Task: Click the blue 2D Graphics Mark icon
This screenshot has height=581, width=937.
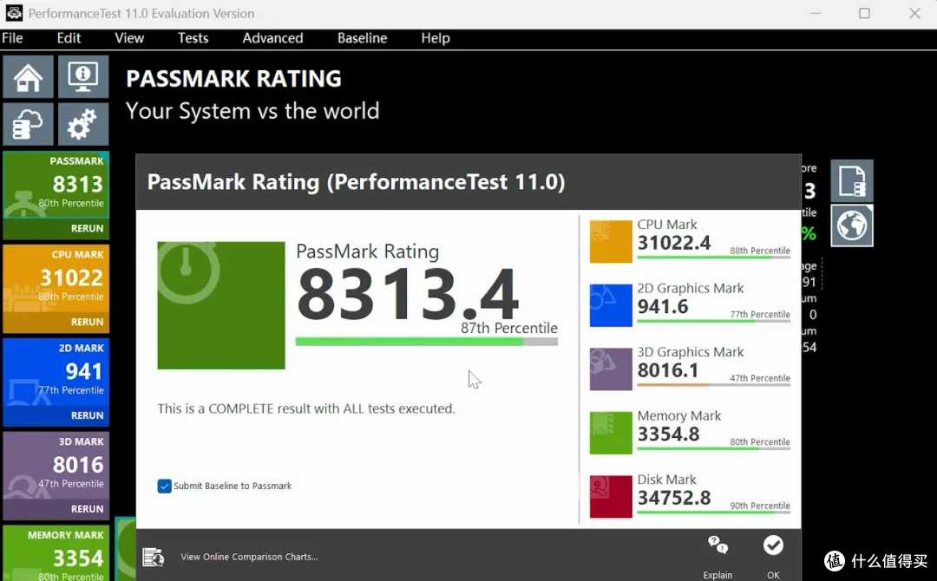Action: coord(611,305)
